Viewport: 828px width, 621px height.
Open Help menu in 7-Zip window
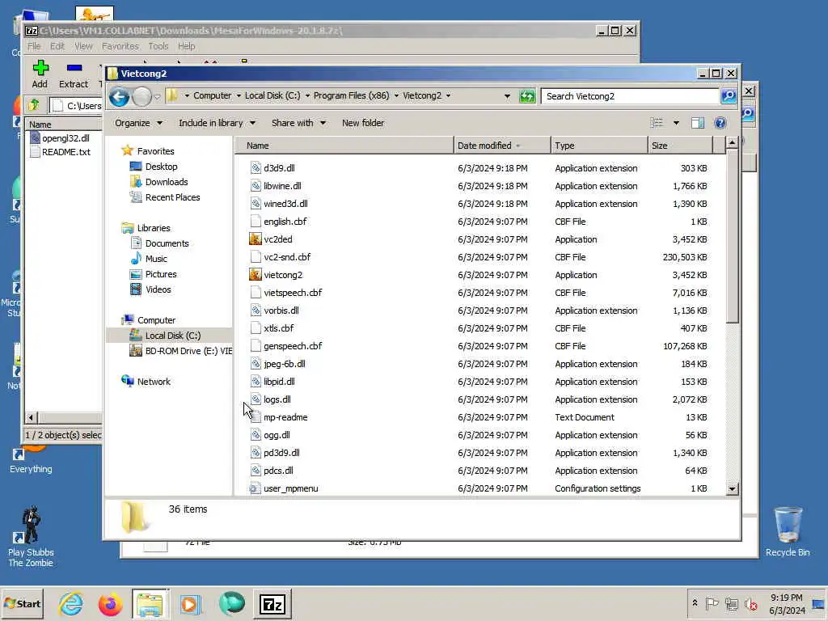(187, 46)
